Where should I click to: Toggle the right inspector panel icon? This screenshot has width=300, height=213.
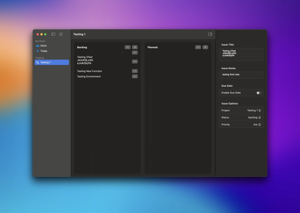click(210, 34)
